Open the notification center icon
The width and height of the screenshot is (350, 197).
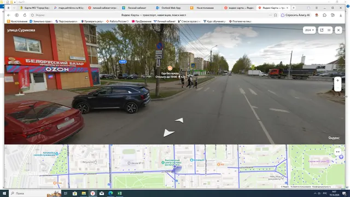coord(344,193)
